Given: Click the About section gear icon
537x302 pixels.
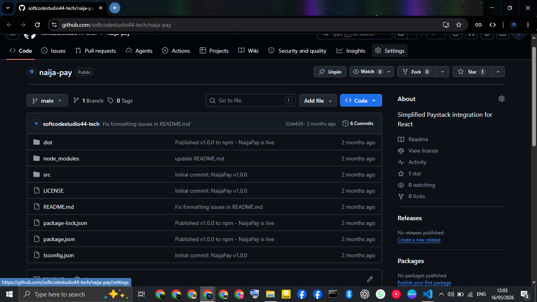Looking at the screenshot, I should coord(501,99).
